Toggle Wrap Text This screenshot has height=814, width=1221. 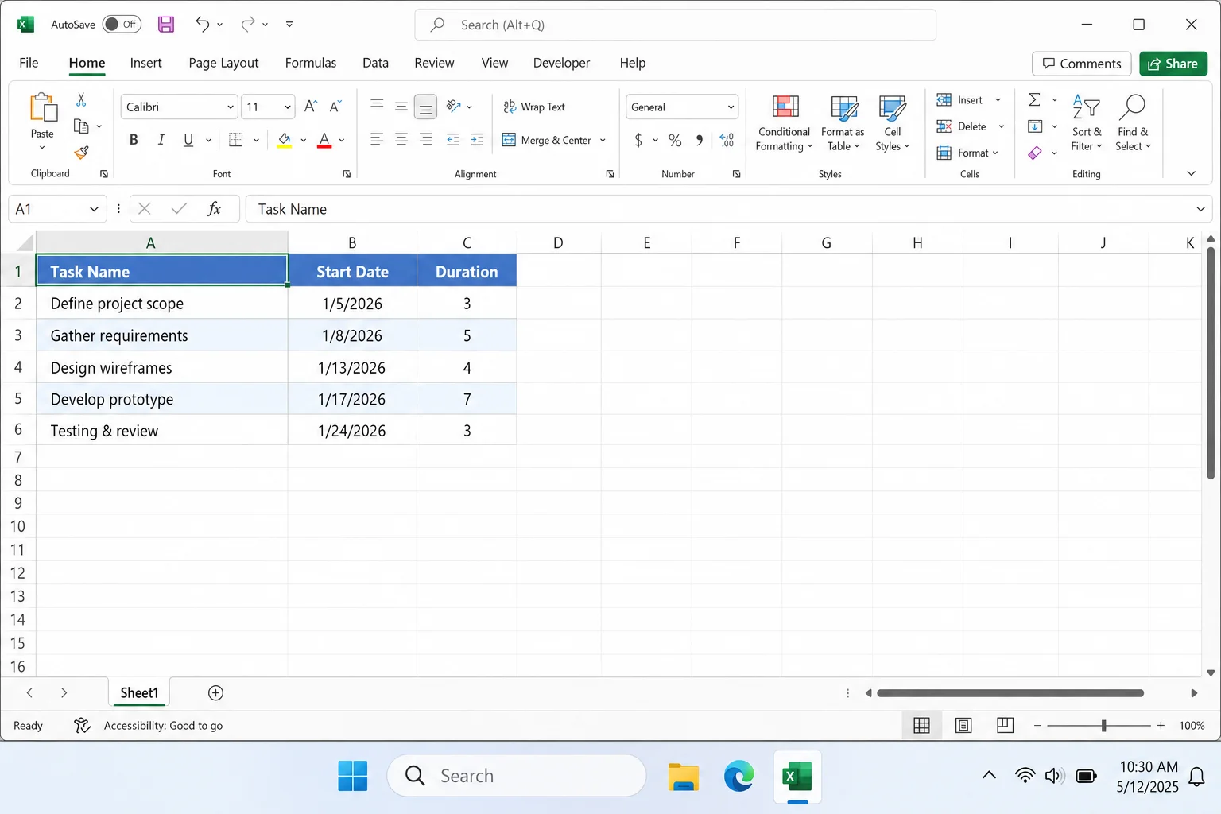(x=534, y=107)
